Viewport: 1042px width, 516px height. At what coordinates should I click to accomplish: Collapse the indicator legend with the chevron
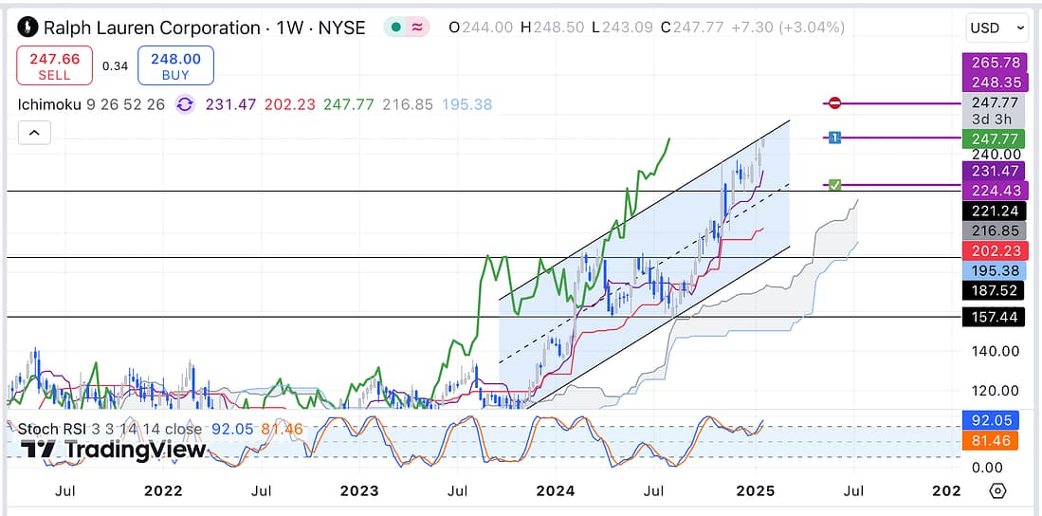pos(34,134)
